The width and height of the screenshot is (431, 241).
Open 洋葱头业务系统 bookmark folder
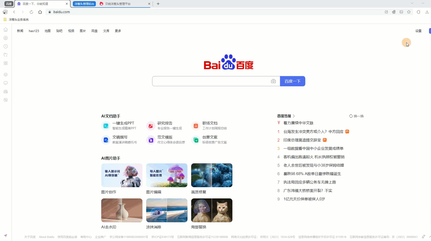tap(16, 20)
